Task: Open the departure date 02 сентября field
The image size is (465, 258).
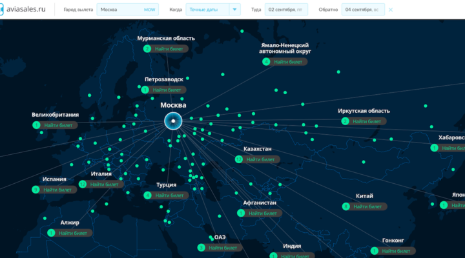Action: 286,10
